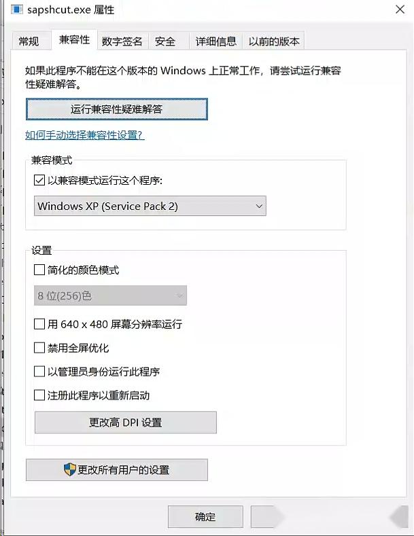Uncheck 以兼容模式运行这个程序 checkbox
This screenshot has width=414, height=536.
pyautogui.click(x=39, y=181)
